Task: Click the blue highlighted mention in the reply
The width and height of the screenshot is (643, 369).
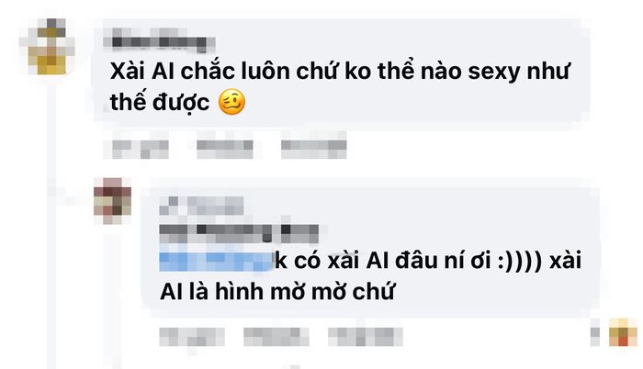Action: point(216,258)
